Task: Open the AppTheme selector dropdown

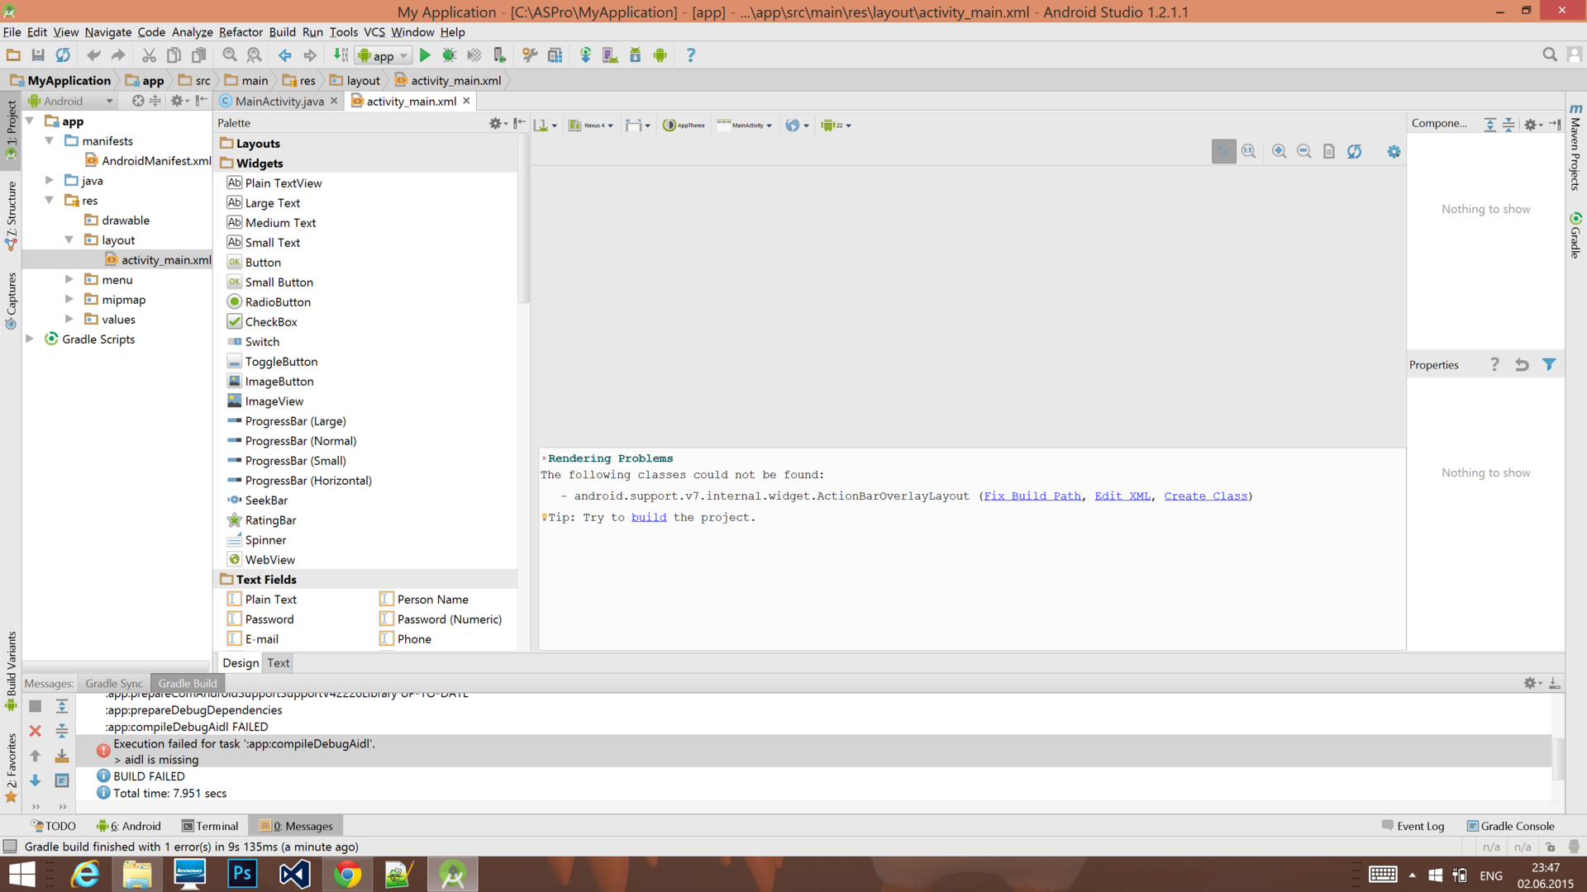Action: [x=684, y=126]
